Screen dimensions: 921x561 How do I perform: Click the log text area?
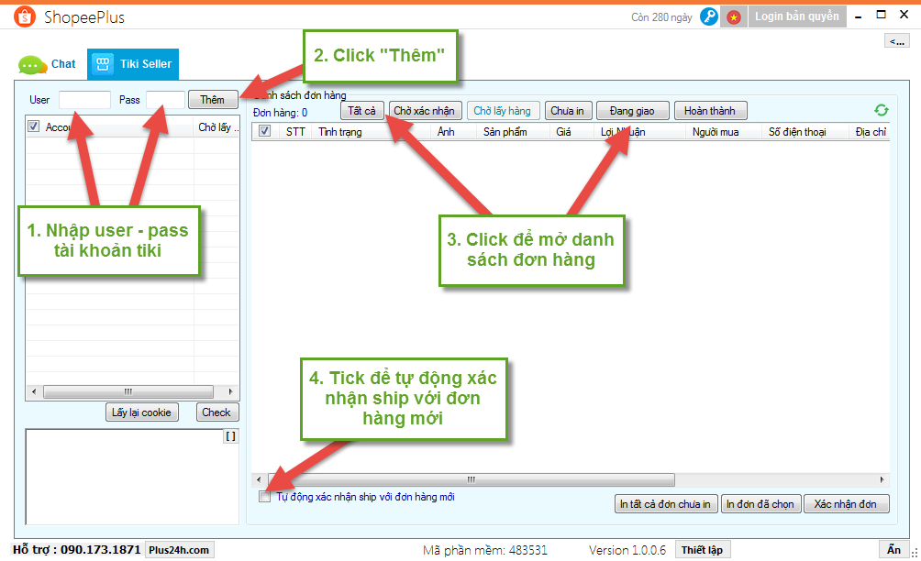click(131, 477)
